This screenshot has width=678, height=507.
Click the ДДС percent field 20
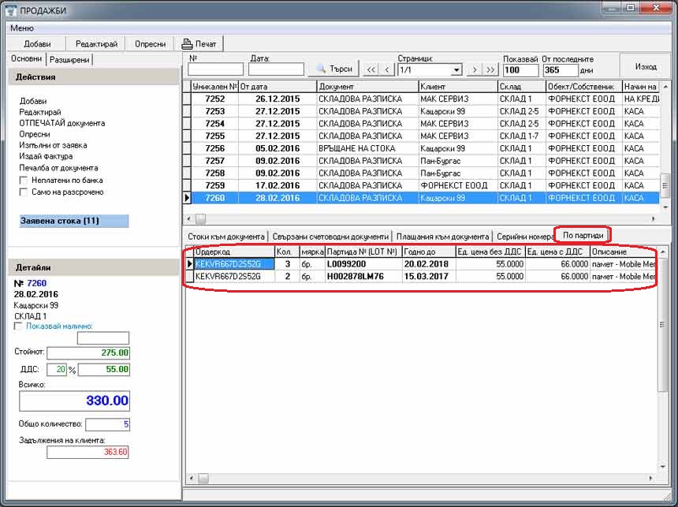(x=57, y=370)
